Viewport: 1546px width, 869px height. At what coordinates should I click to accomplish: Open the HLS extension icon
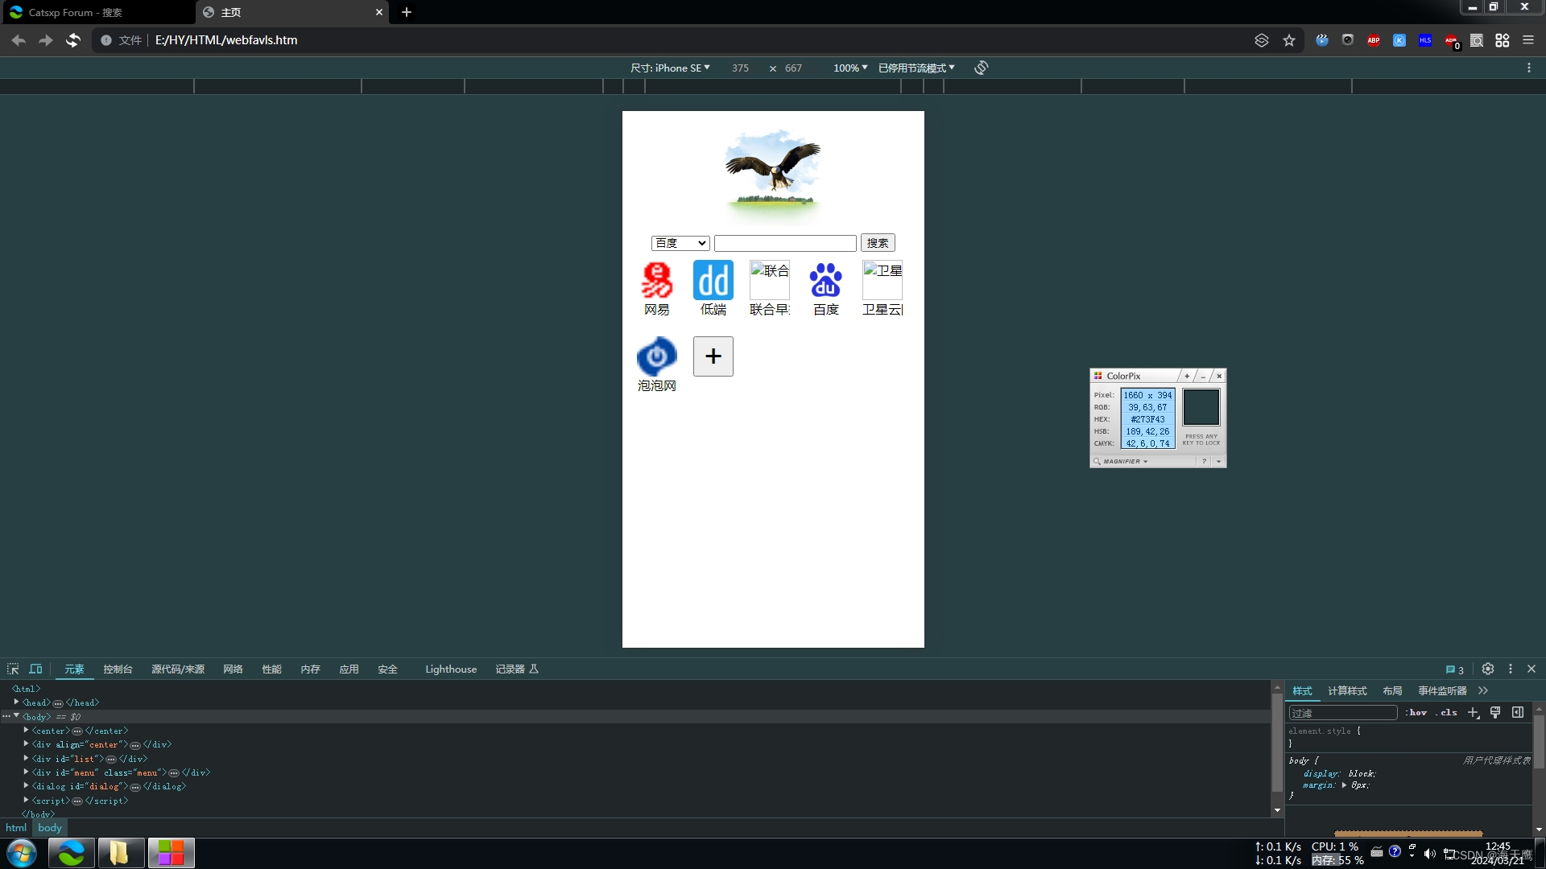[1425, 40]
